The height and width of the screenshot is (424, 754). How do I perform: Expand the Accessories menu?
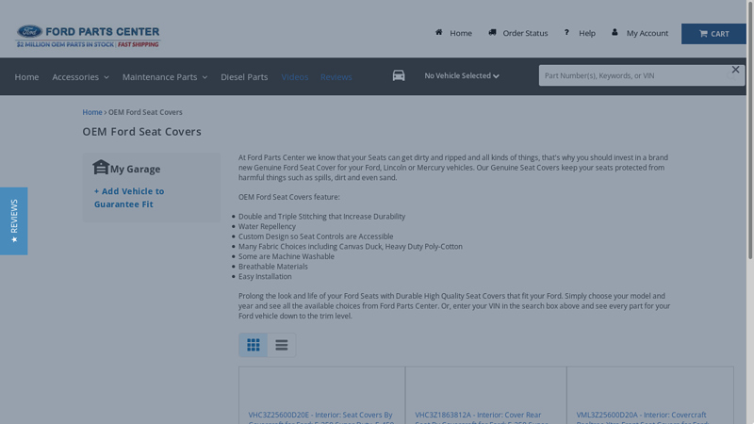80,77
